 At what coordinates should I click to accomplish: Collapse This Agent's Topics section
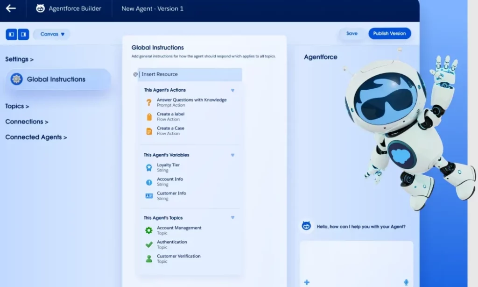tap(232, 217)
